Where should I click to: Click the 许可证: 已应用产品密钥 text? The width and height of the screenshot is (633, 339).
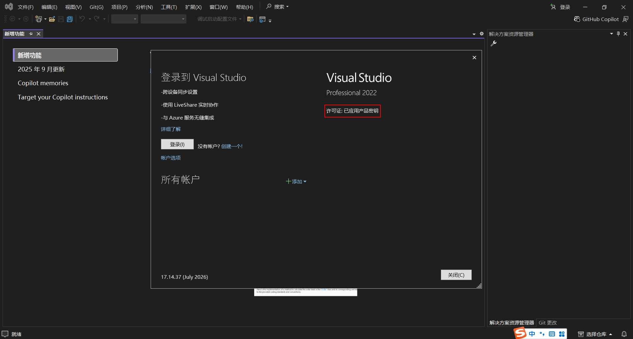pyautogui.click(x=352, y=111)
